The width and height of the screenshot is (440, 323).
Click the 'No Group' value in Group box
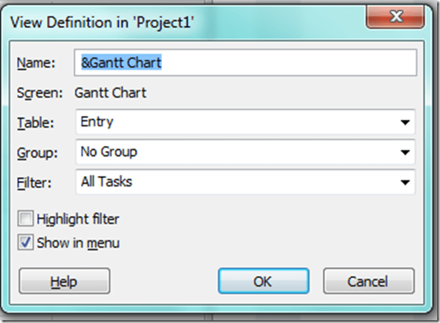pyautogui.click(x=109, y=152)
